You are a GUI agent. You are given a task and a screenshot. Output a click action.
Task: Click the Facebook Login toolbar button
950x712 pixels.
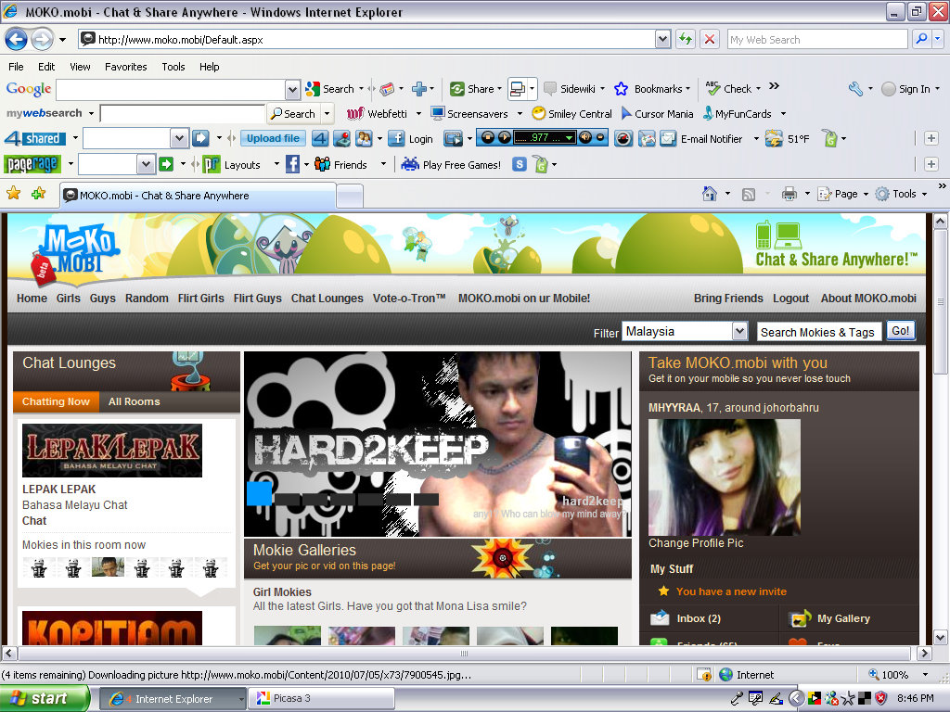click(411, 139)
